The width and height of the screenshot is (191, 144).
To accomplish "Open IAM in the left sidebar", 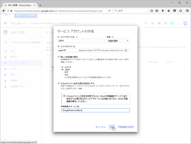I will [21, 51].
